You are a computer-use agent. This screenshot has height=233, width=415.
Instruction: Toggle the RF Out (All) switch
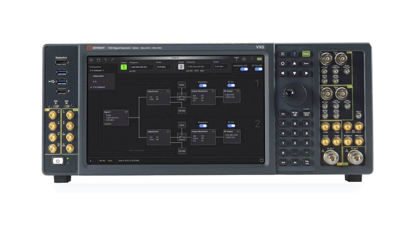click(x=258, y=69)
